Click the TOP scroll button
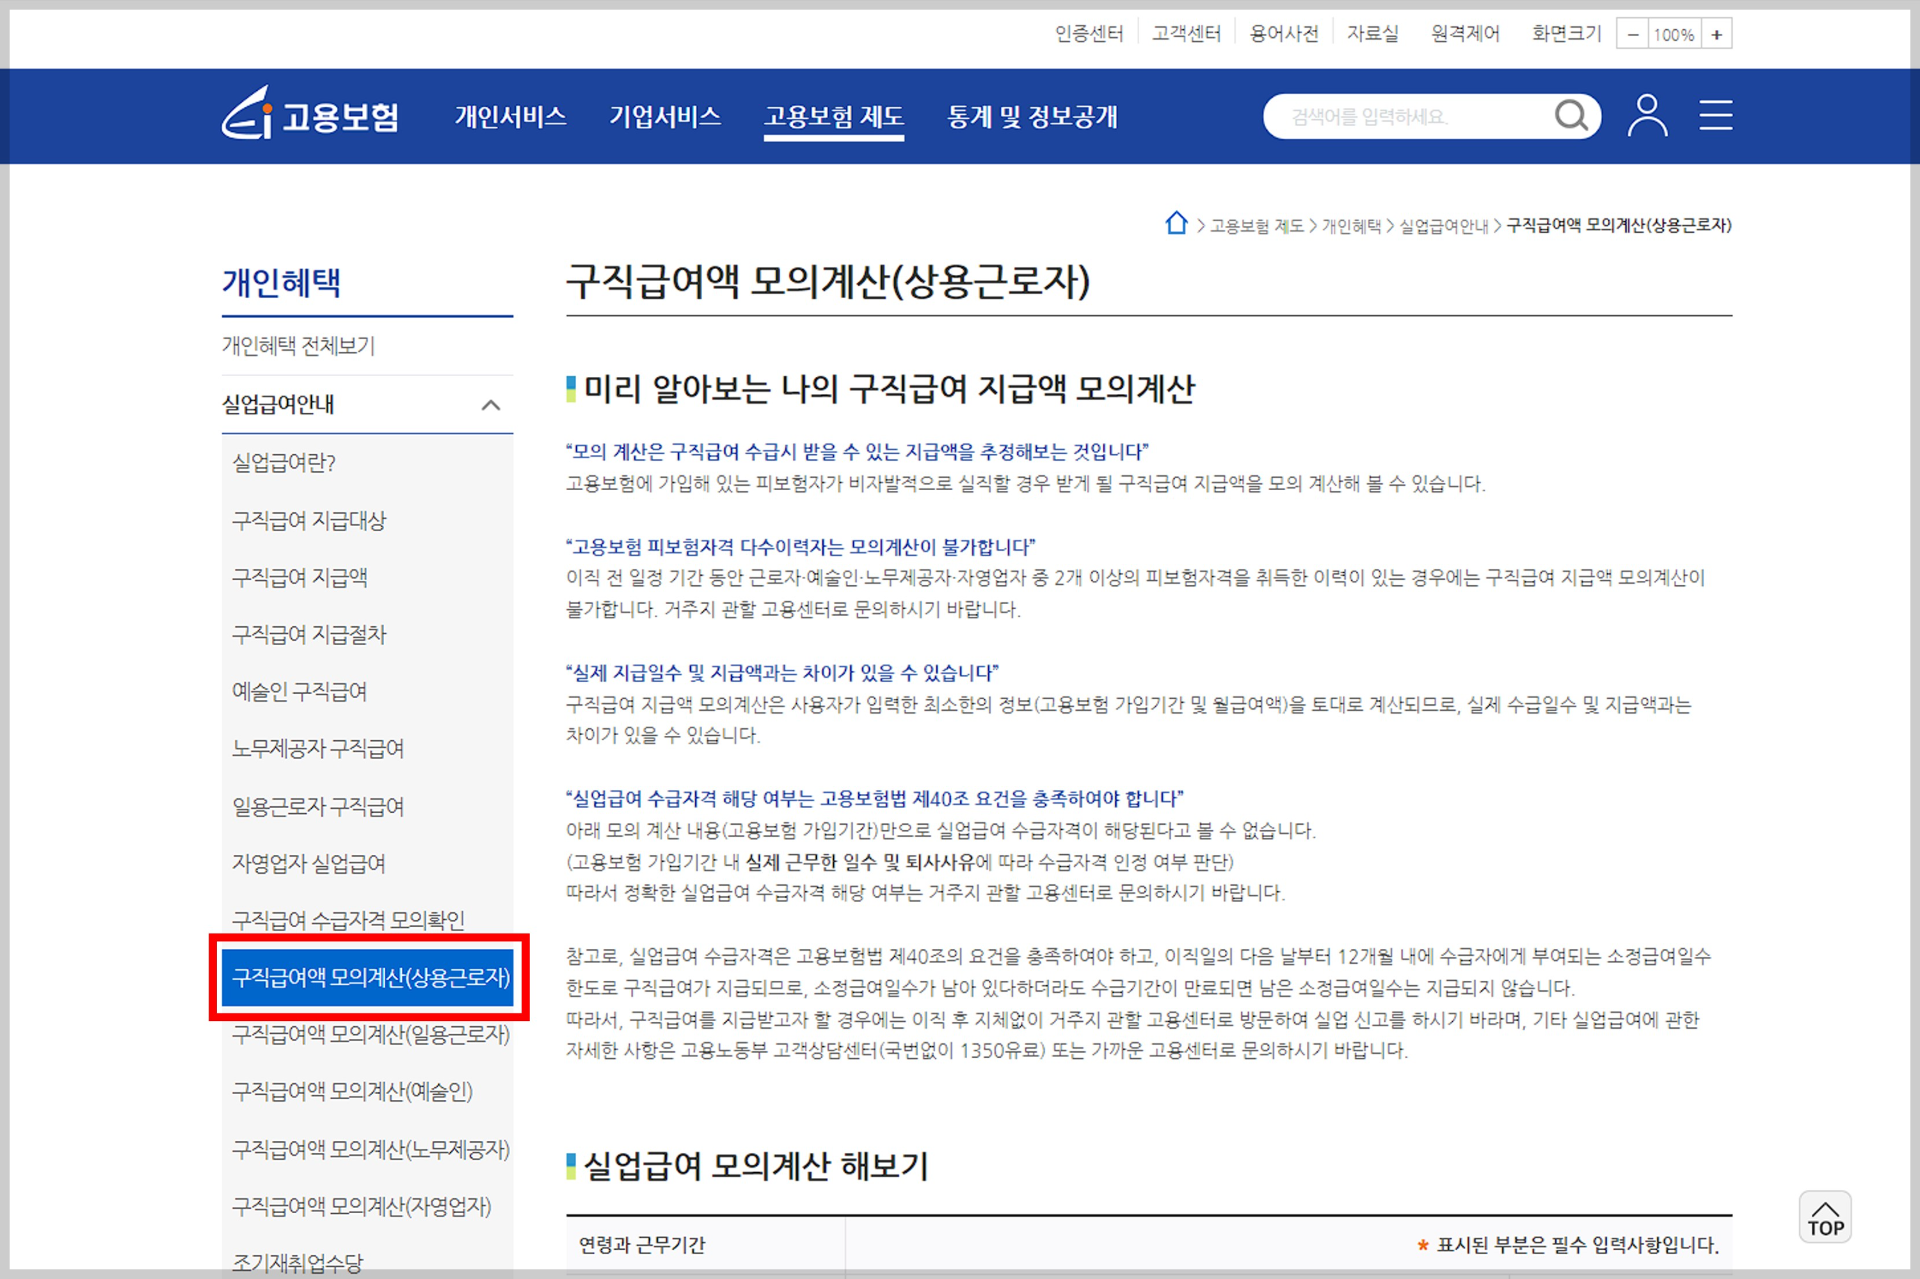Image resolution: width=1920 pixels, height=1279 pixels. (x=1825, y=1216)
